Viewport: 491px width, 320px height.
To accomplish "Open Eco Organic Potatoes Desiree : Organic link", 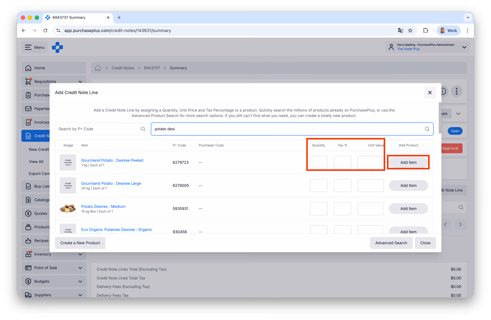I will (x=117, y=230).
